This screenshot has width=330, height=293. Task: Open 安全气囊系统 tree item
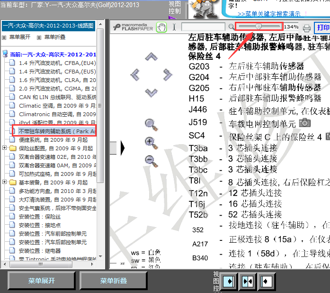pos(57,208)
